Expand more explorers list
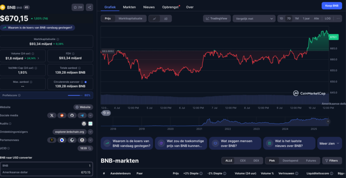 point(91,132)
